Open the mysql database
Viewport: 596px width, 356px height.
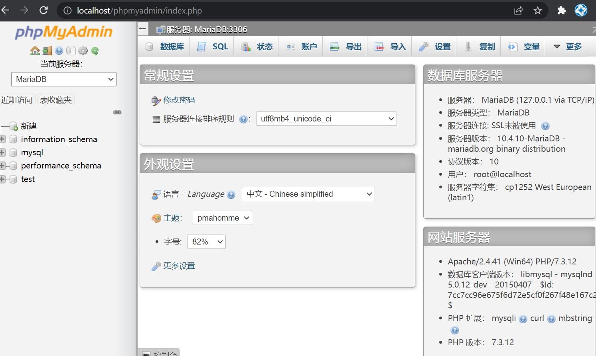[32, 153]
